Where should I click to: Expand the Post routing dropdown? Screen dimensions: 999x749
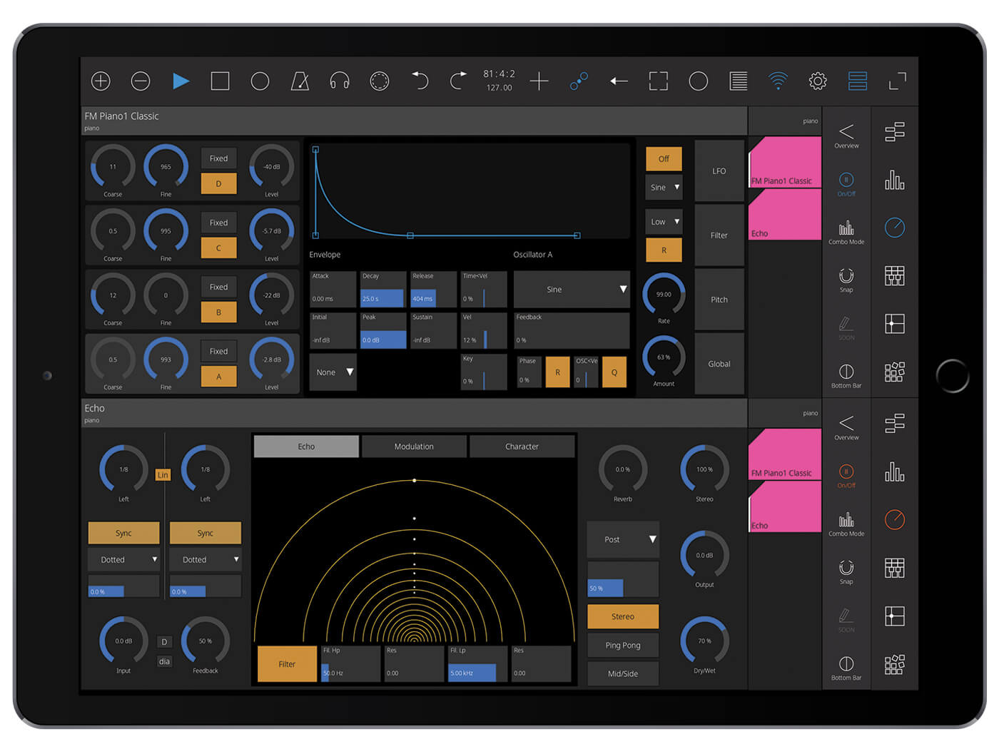point(622,539)
